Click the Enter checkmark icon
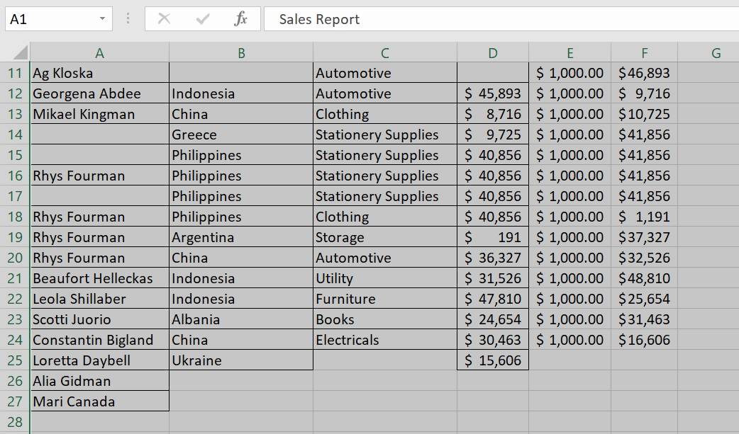Viewport: 739px width, 434px height. [x=203, y=19]
